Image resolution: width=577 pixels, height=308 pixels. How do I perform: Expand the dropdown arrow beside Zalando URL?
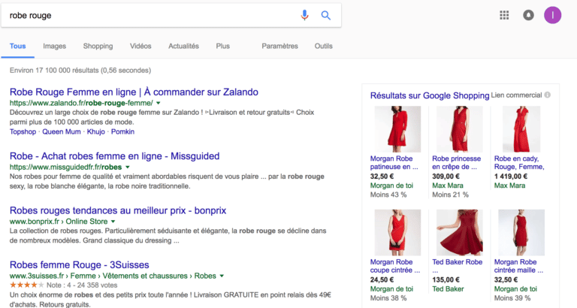click(159, 104)
